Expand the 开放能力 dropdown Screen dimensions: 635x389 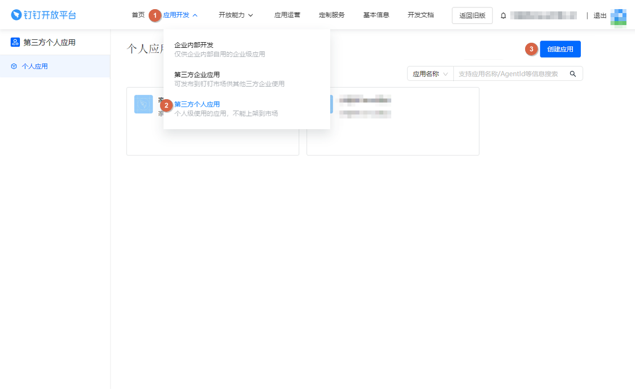point(236,15)
